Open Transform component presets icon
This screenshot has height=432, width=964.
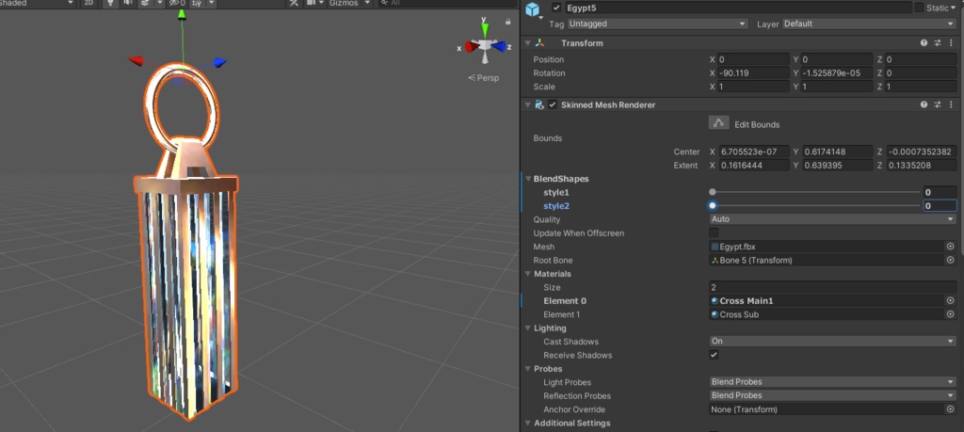point(938,43)
